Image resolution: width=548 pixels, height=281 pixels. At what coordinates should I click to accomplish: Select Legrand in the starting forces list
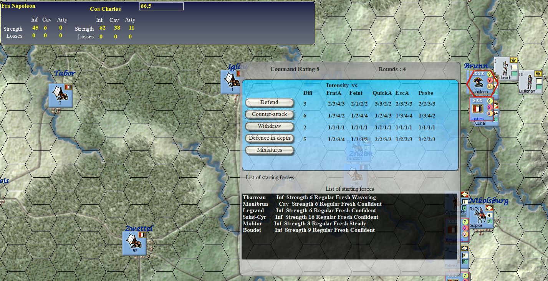[x=309, y=210]
